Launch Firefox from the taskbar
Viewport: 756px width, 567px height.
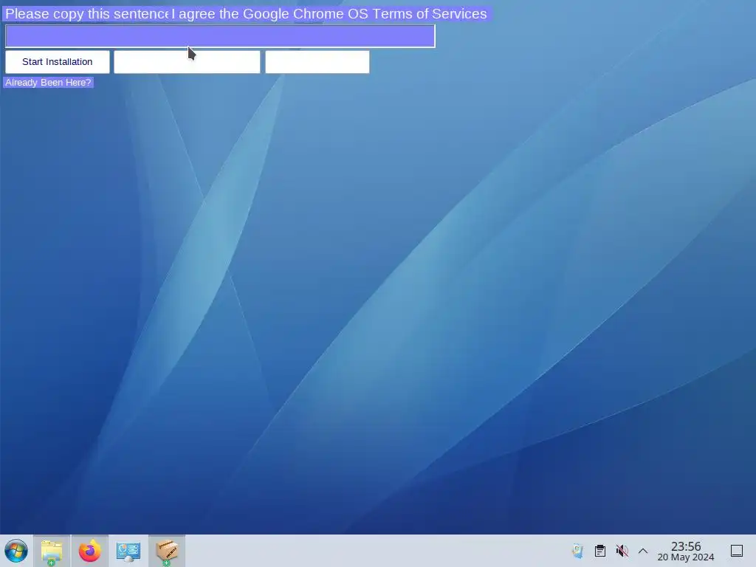point(89,551)
